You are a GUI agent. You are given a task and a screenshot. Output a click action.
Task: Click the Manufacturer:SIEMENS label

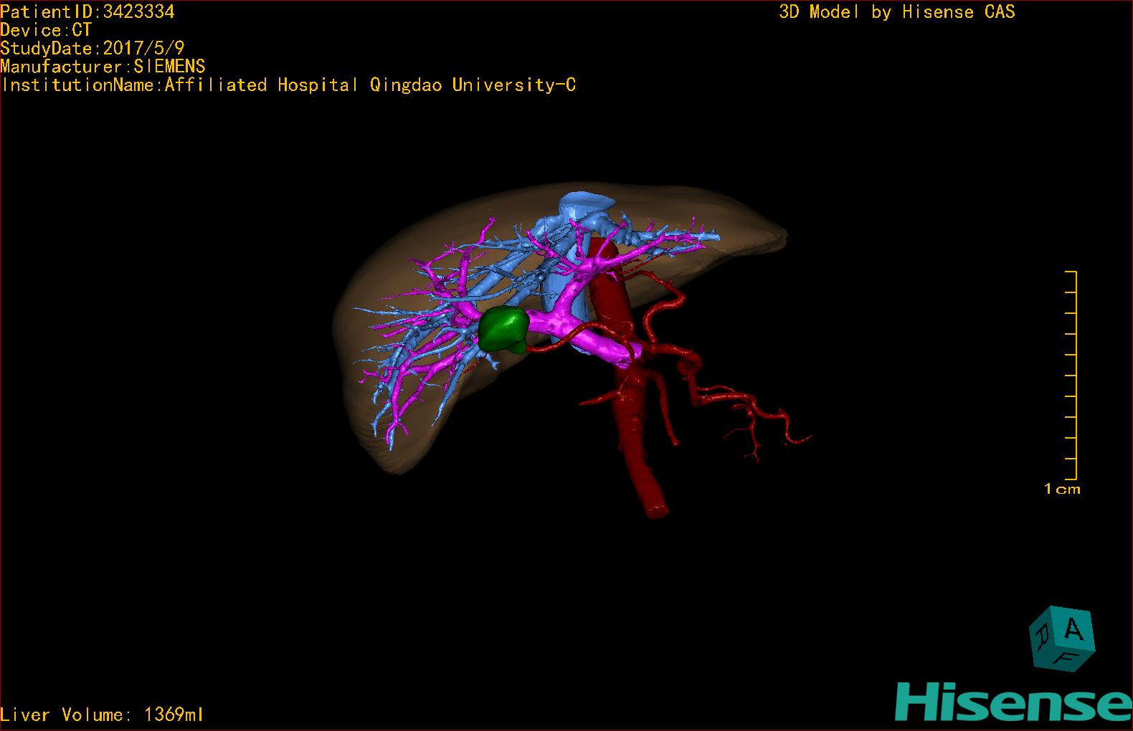(x=103, y=67)
